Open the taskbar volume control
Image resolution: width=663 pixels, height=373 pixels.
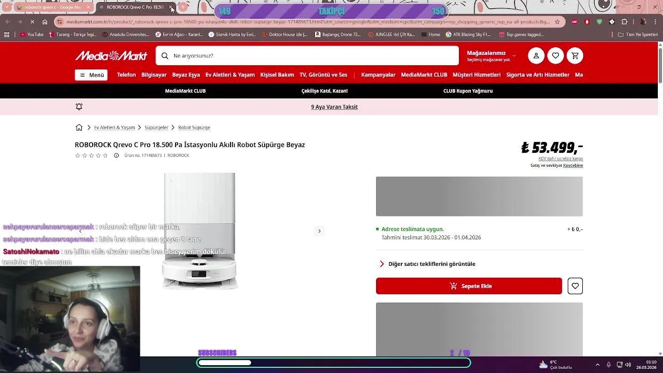[x=628, y=365]
